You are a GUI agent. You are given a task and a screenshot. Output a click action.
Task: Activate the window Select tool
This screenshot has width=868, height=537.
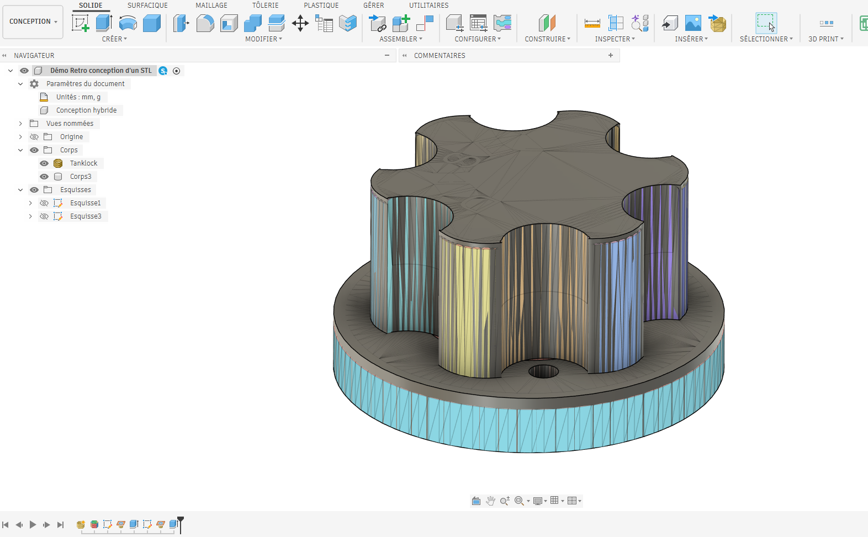click(766, 23)
